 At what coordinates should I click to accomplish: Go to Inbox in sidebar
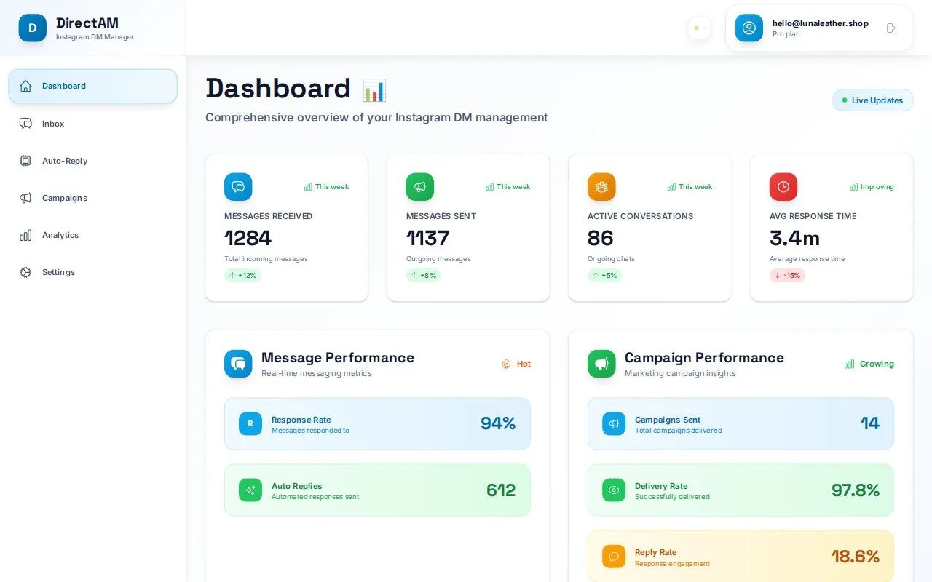92,124
